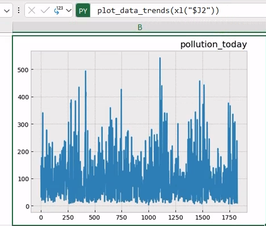Click the 1750 x-axis label

point(229,217)
